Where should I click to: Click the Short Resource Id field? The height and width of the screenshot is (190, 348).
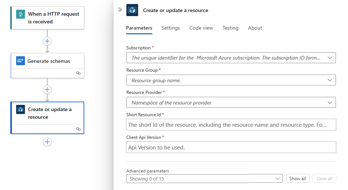(231, 125)
